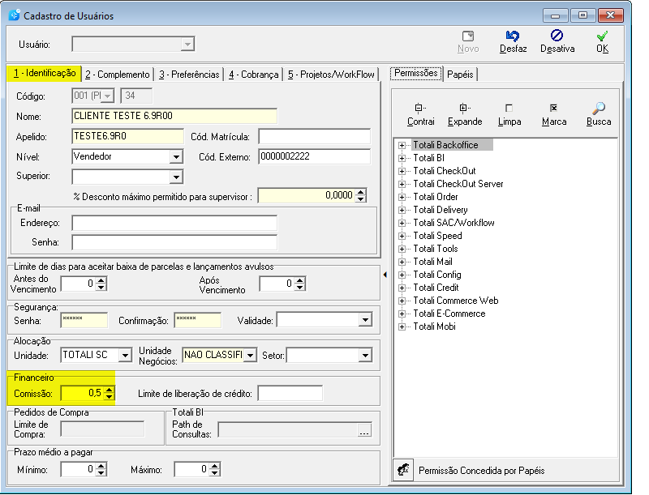Click the Expande expand-tree icon
This screenshot has width=649, height=495.
[465, 109]
